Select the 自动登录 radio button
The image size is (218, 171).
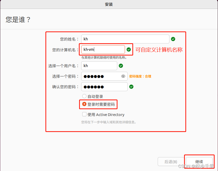pyautogui.click(x=84, y=96)
